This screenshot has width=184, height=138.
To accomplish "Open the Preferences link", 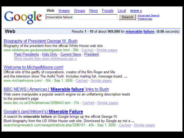I will [145, 19].
